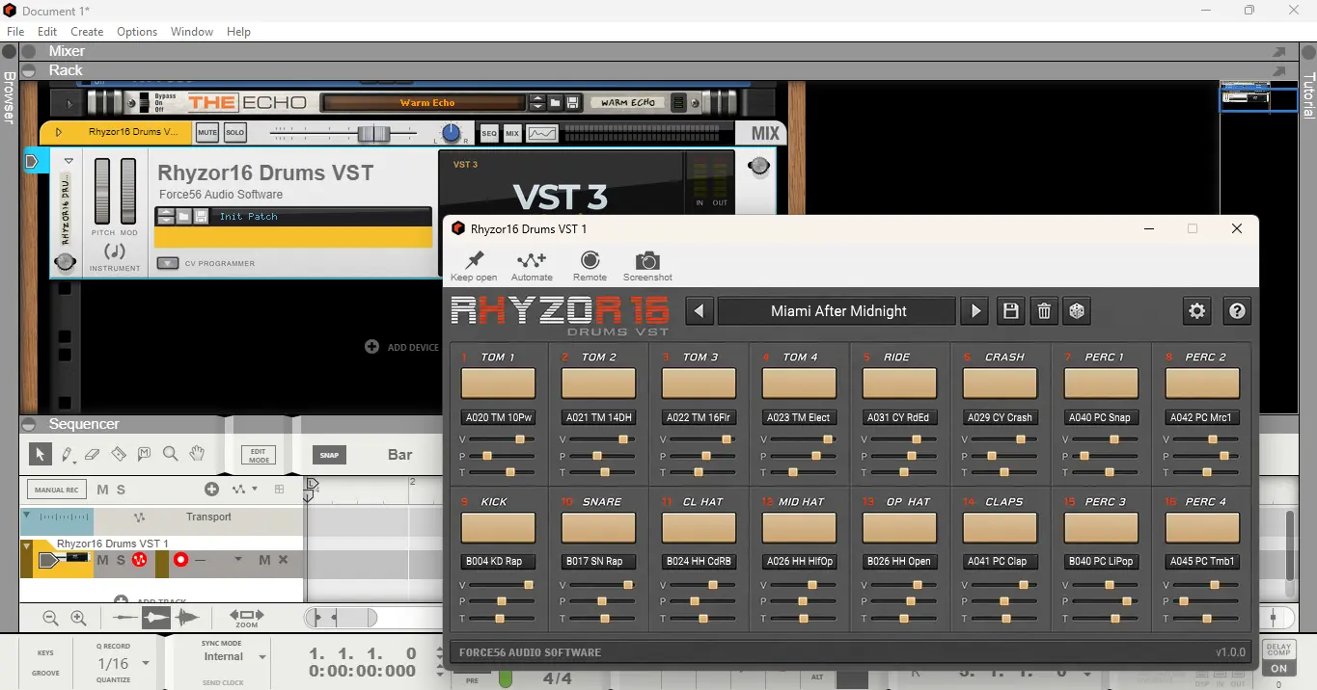Viewport: 1317px width, 690px height.
Task: Click ADD DEVICE in the rack
Action: click(x=401, y=347)
